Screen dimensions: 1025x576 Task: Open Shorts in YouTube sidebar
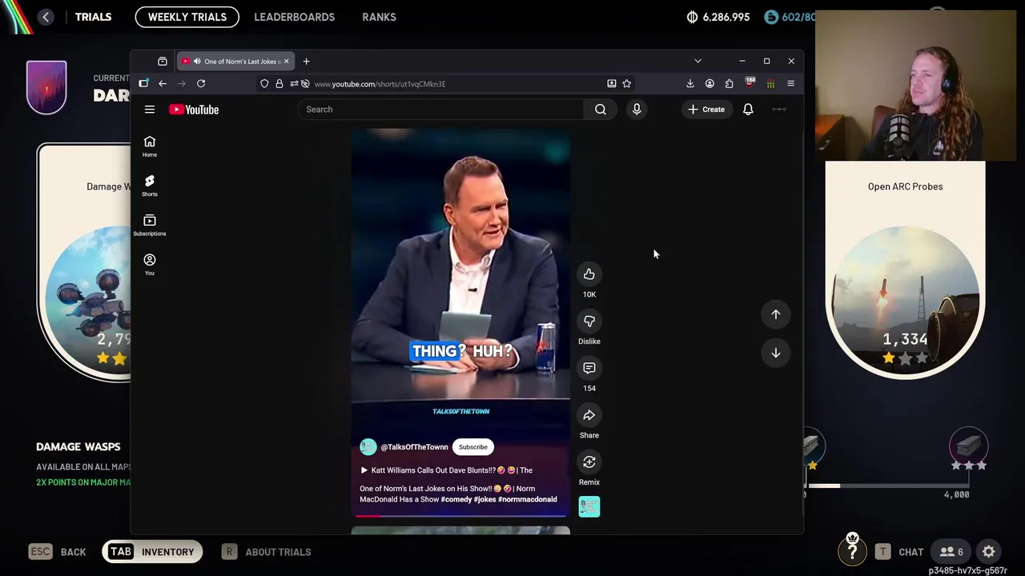(150, 186)
